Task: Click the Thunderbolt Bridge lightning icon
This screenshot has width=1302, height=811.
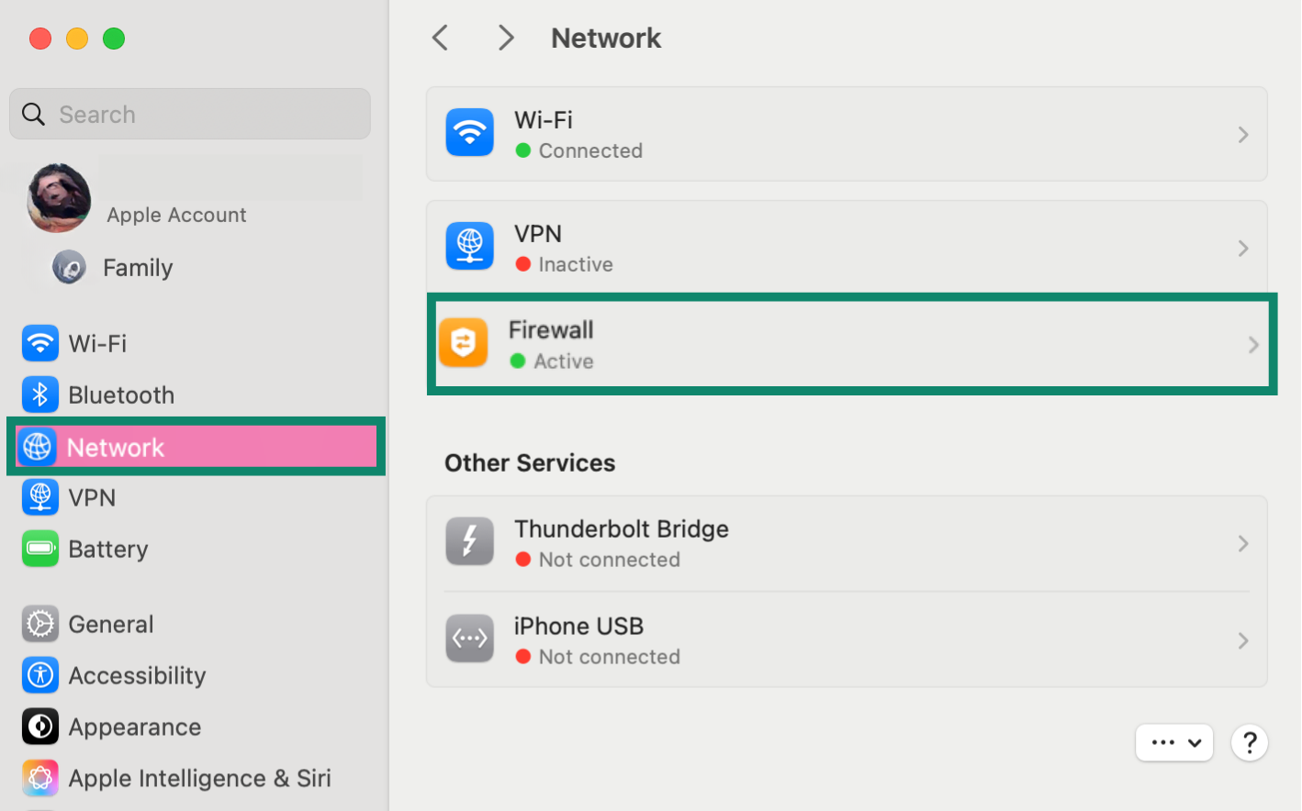Action: [x=469, y=541]
